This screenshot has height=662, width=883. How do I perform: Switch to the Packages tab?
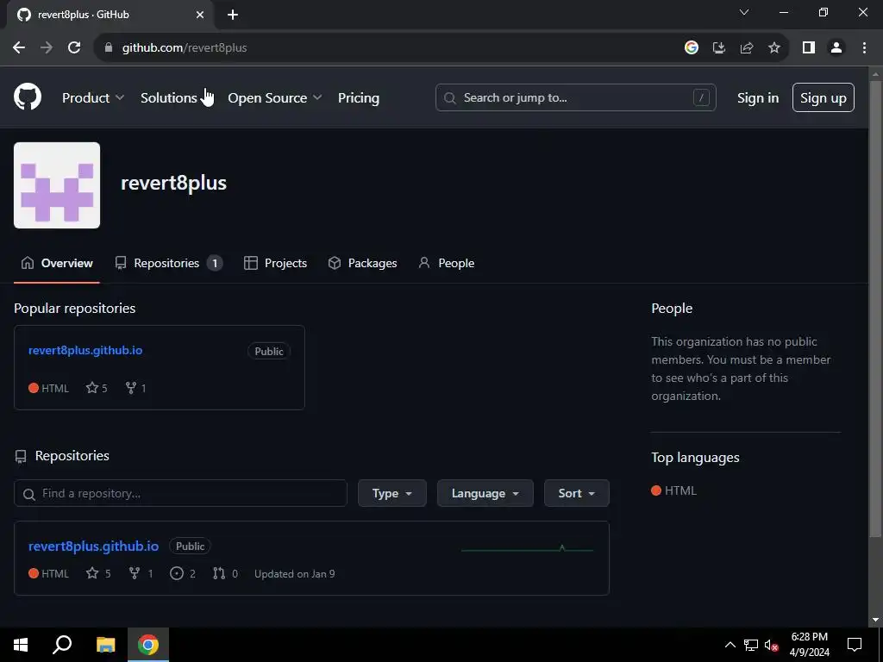[x=363, y=263]
